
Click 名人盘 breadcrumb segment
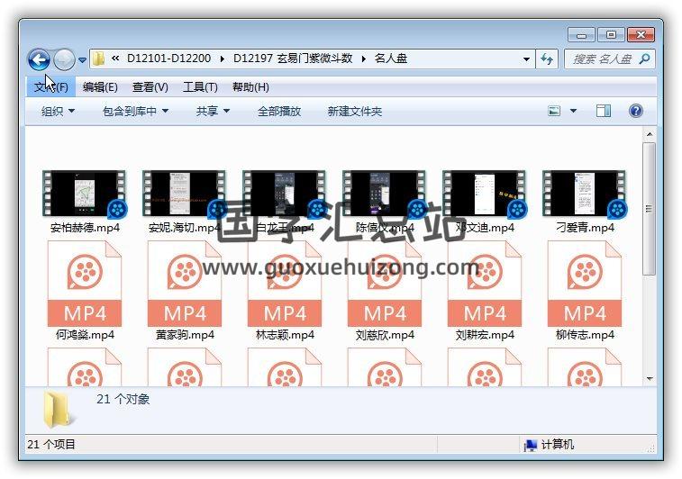391,59
